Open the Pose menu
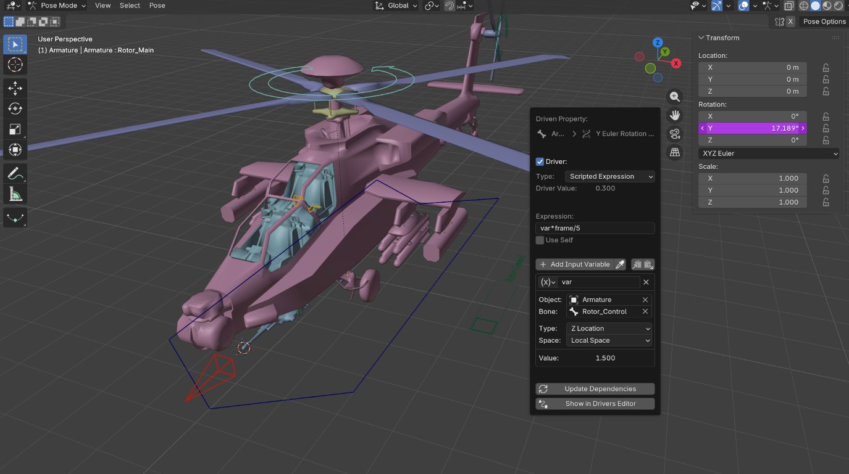 point(157,6)
